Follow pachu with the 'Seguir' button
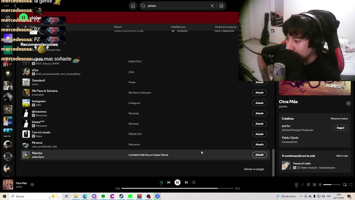This screenshot has height=200, width=355. pos(340,128)
